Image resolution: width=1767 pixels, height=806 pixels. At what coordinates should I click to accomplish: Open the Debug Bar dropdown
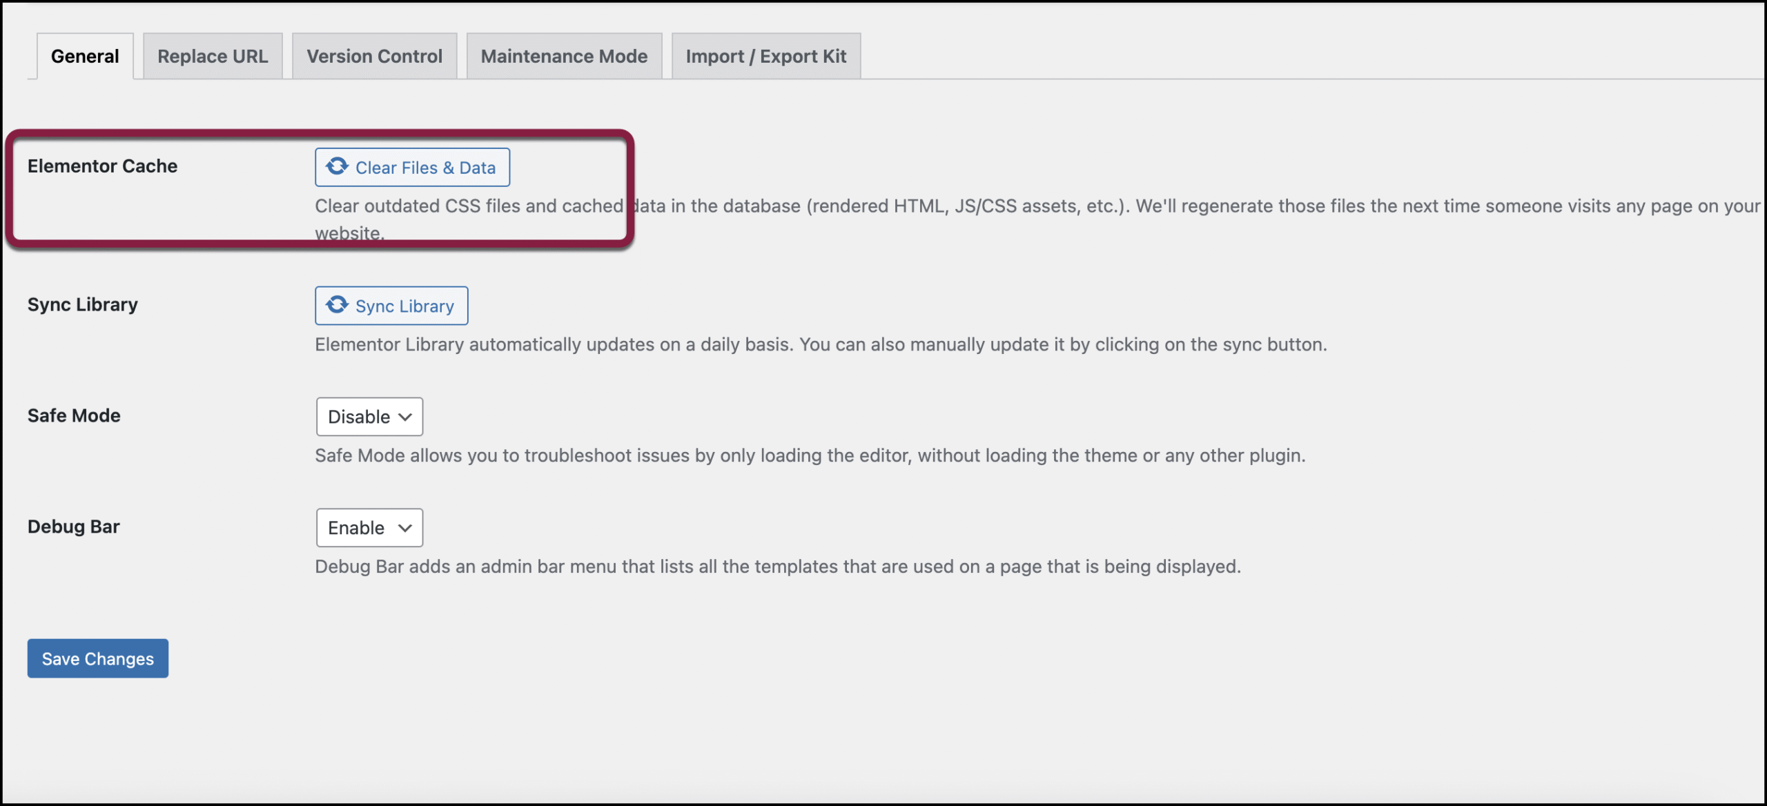point(369,528)
